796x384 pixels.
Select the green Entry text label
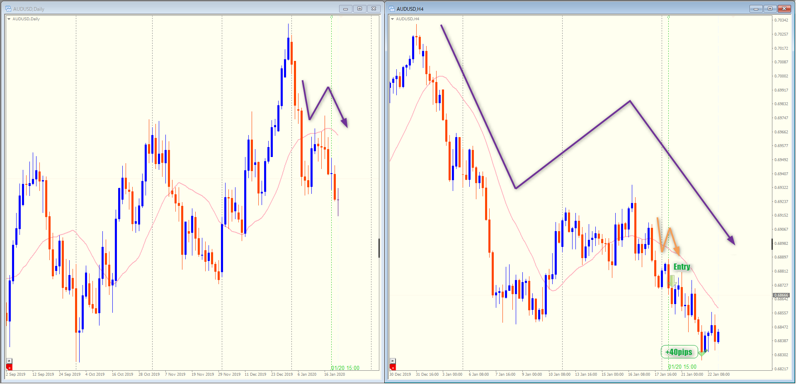pyautogui.click(x=682, y=267)
